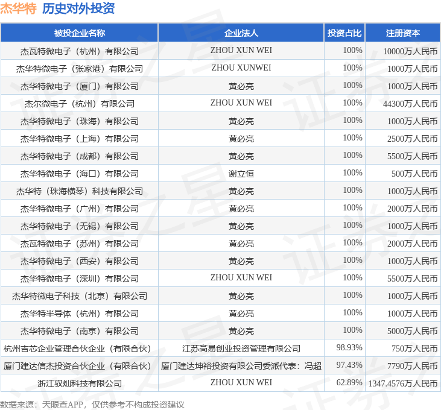Click 黄必亮 in 南京 row
Screen dimensions: 441x410
[x=241, y=331]
